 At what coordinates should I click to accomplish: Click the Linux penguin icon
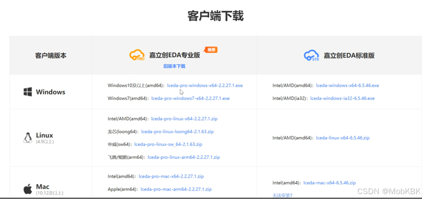pos(27,137)
